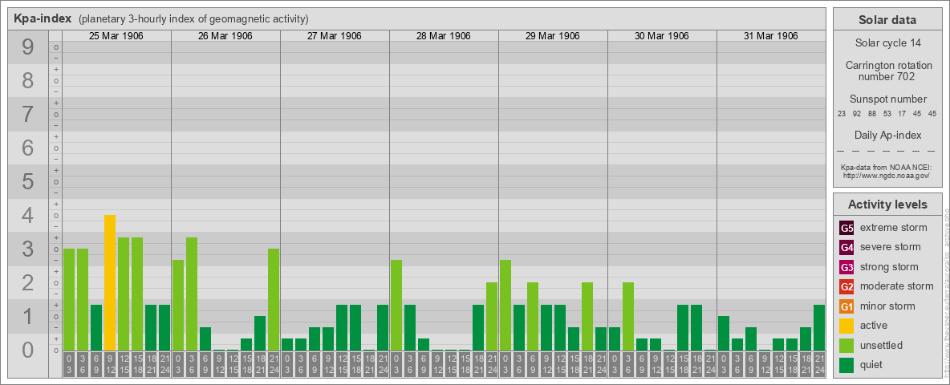Viewport: 950px width, 385px height.
Task: Select the light green 'unsettled' legend swatch
Action: click(x=846, y=345)
